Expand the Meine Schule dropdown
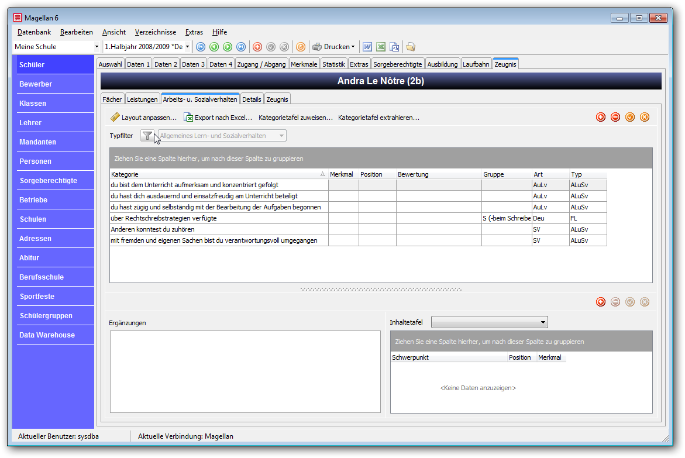The width and height of the screenshot is (685, 458). (x=97, y=47)
